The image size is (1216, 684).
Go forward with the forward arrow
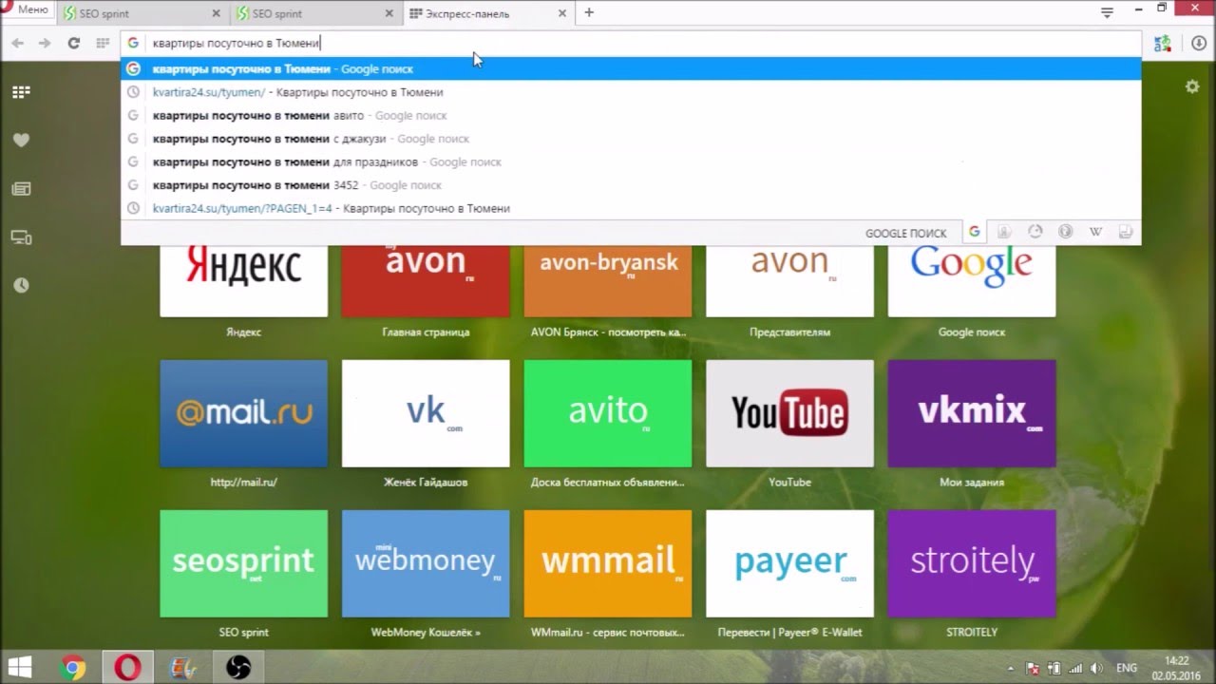coord(45,43)
